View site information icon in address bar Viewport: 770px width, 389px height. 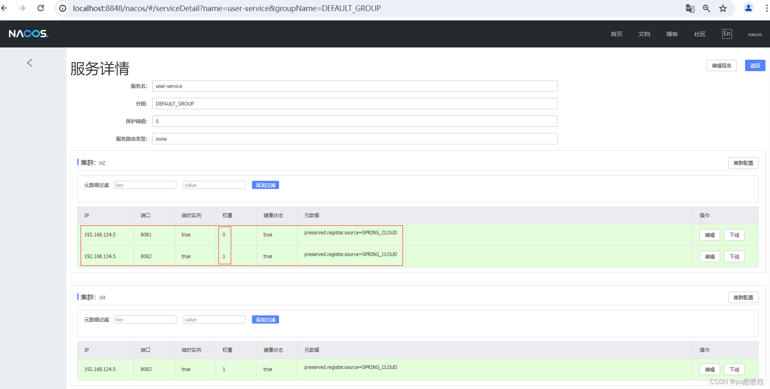coord(63,8)
